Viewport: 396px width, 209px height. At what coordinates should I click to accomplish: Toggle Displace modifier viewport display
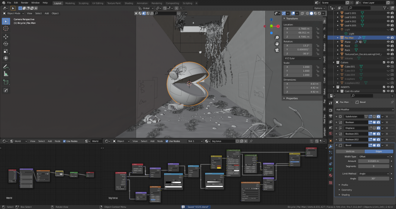click(374, 128)
